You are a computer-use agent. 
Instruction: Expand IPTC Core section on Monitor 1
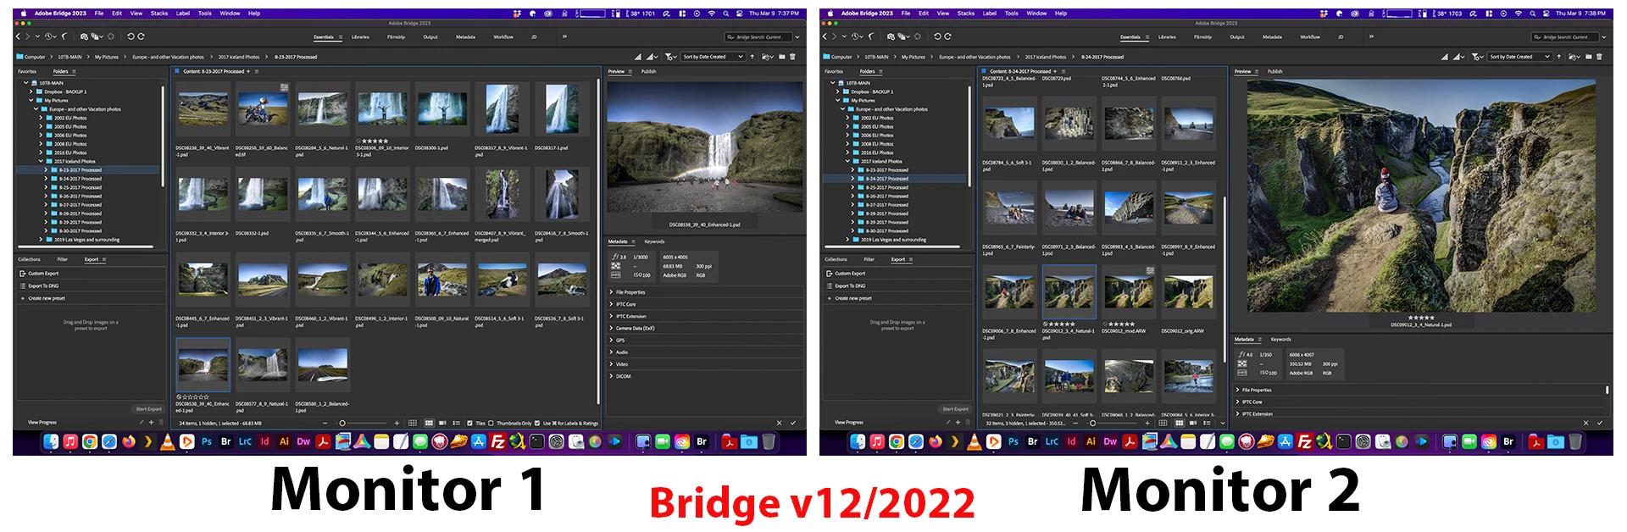click(x=611, y=304)
